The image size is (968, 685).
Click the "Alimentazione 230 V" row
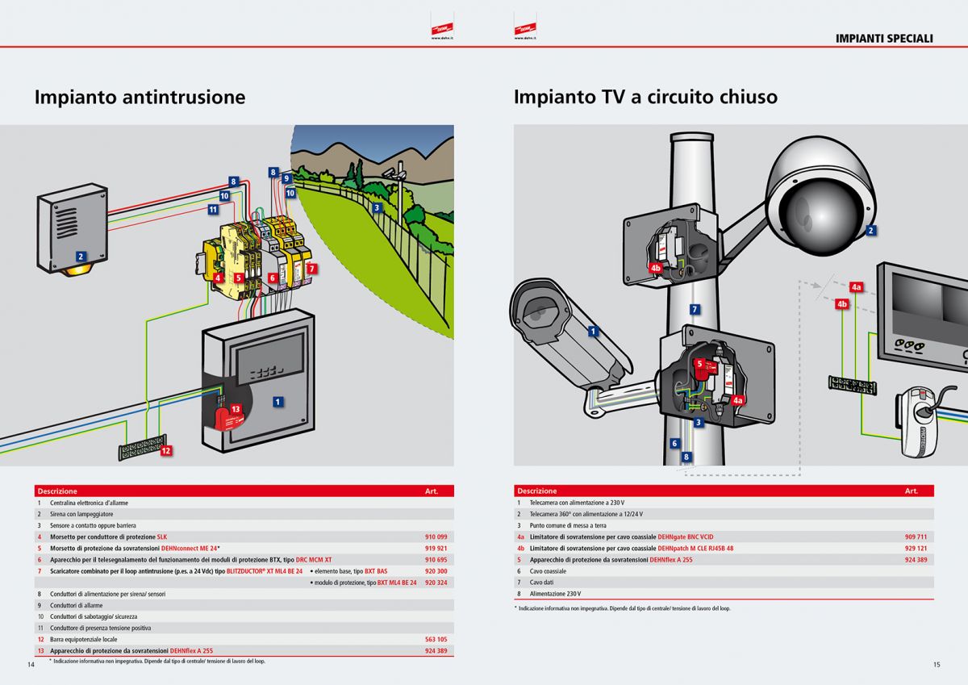[724, 593]
